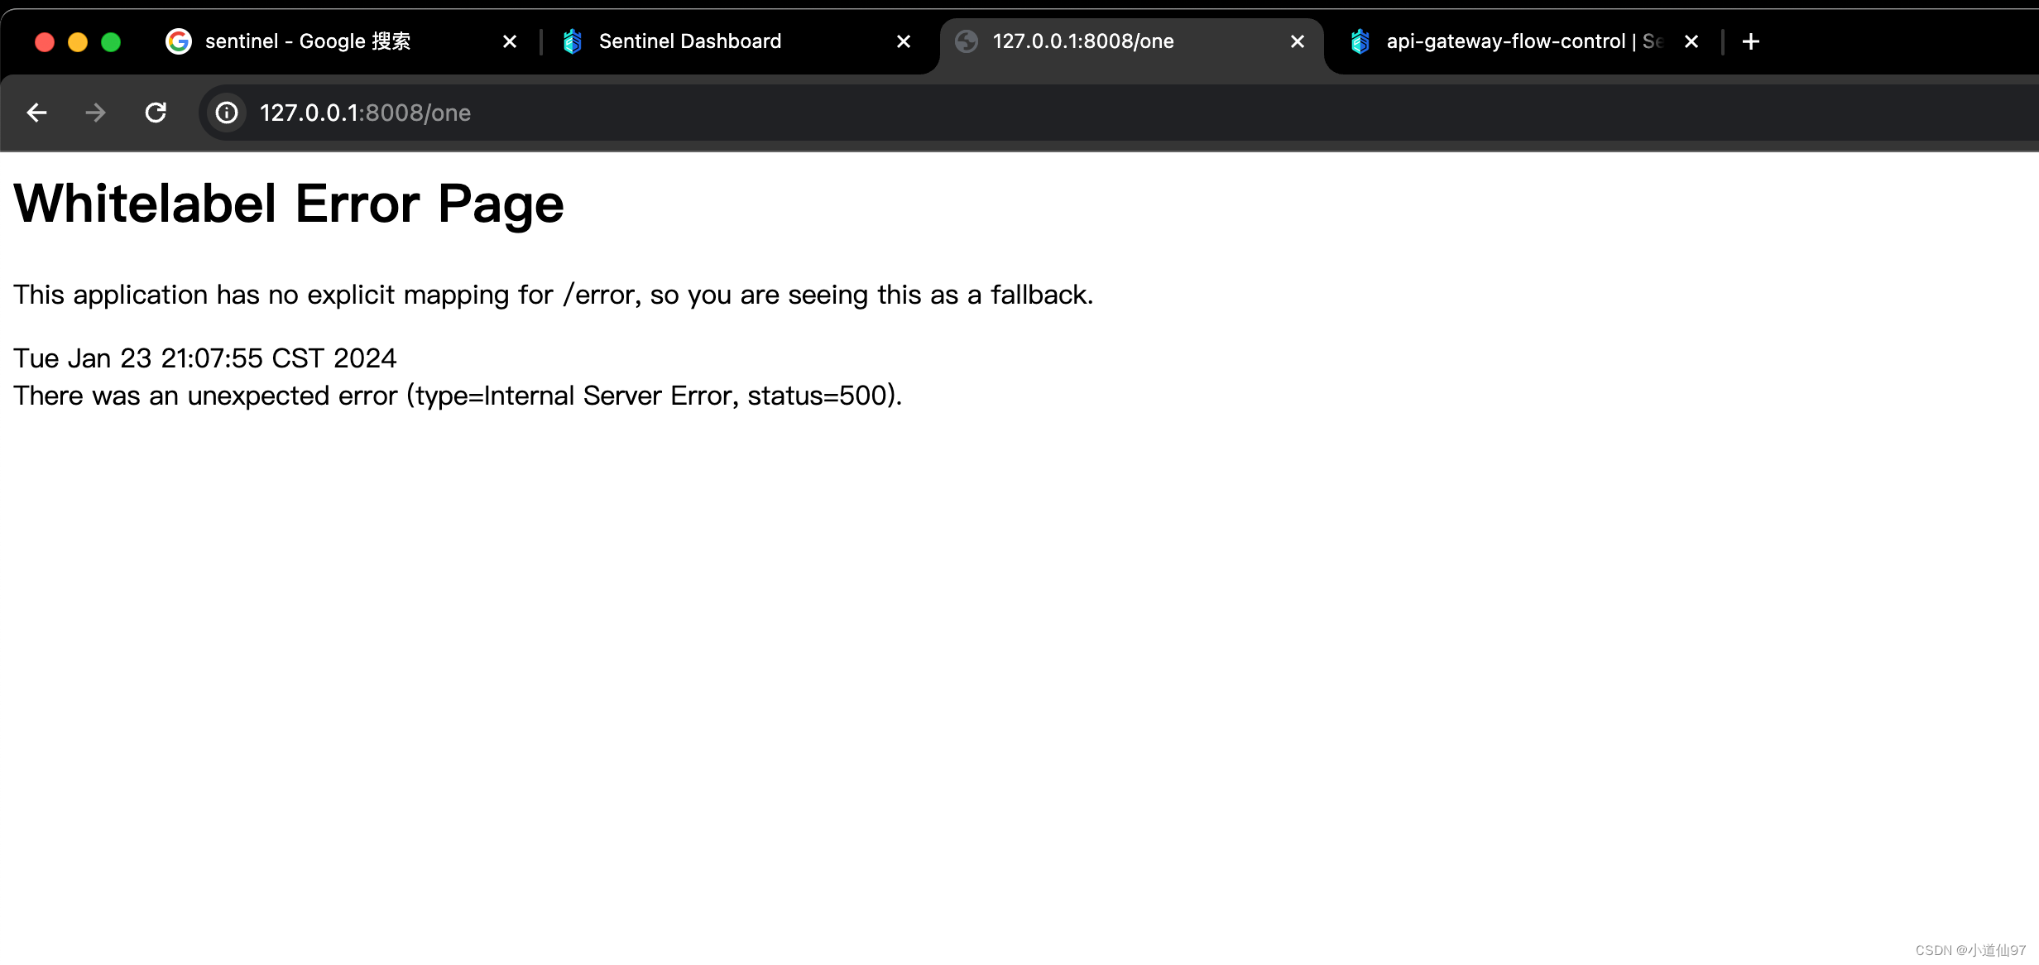Go back using the browser back arrow
The image size is (2039, 965).
[x=36, y=113]
